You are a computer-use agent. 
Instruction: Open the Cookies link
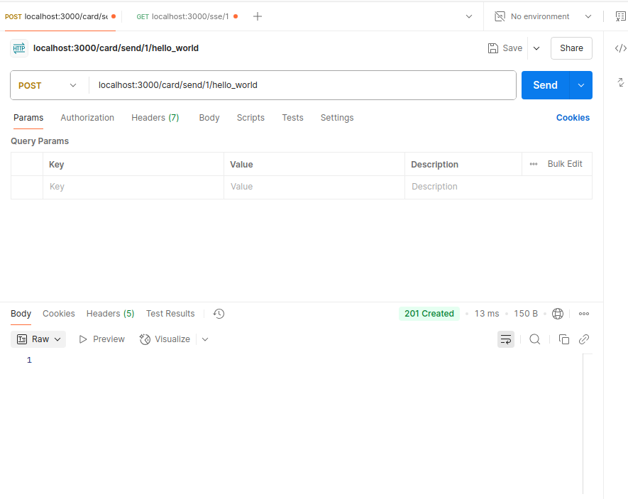[x=573, y=118]
